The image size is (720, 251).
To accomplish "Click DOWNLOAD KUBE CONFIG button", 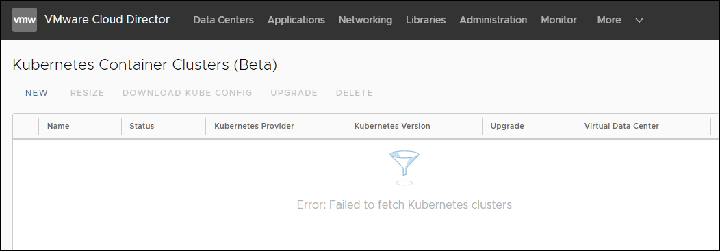I will tap(188, 93).
